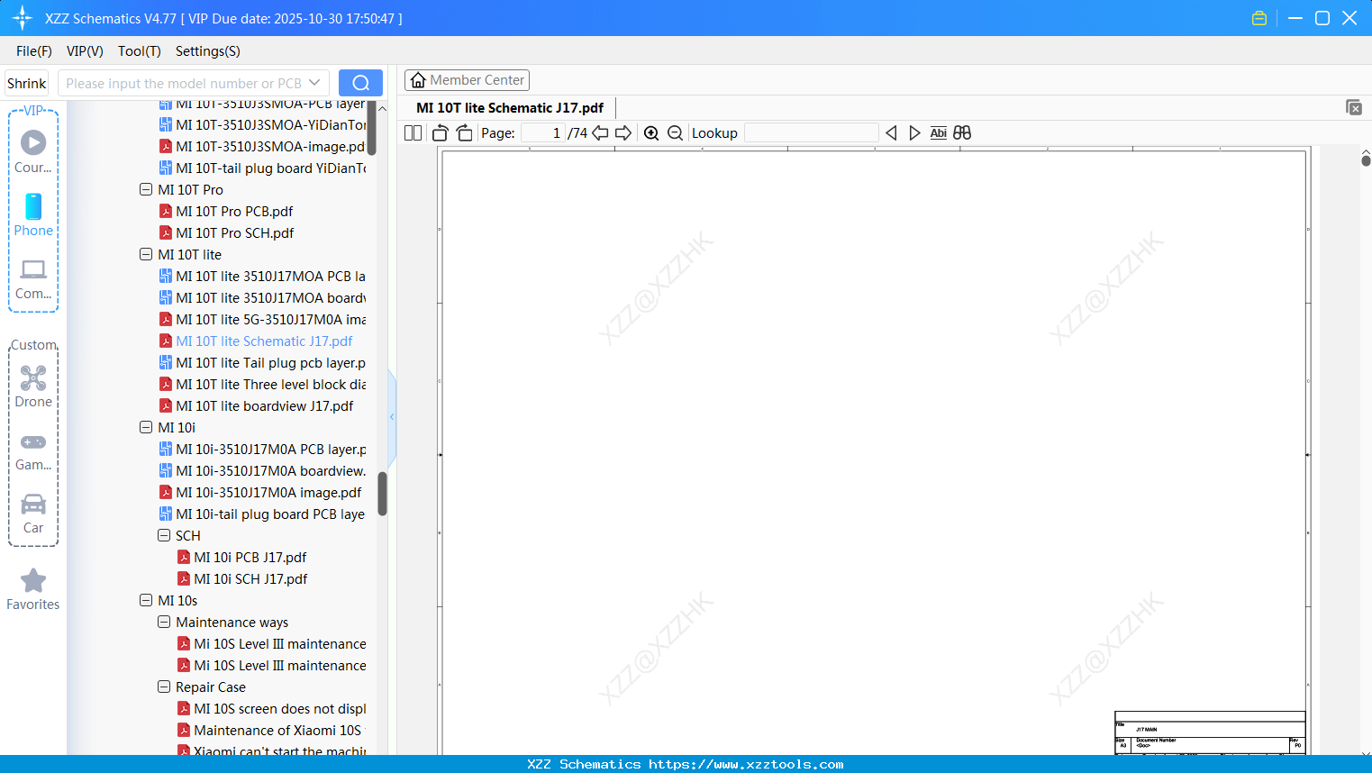Open the Car sidebar category
This screenshot has width=1372, height=773.
click(33, 514)
